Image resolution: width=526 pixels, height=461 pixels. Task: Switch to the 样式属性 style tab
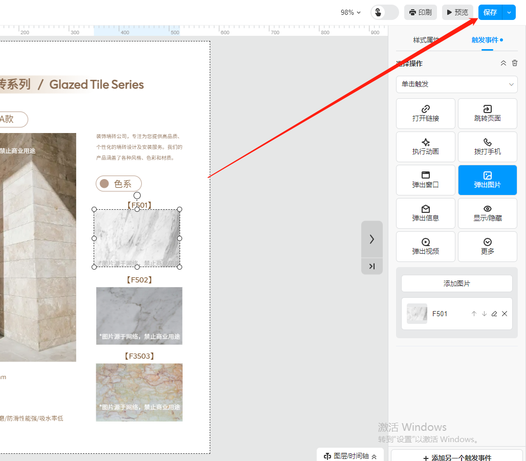point(426,40)
